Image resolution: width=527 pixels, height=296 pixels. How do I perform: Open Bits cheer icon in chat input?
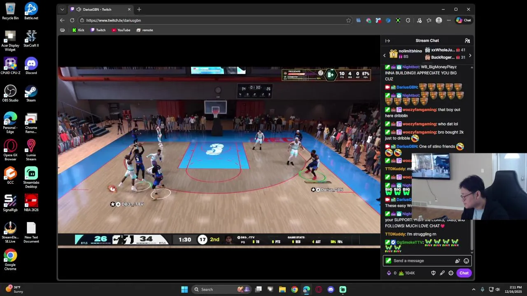coord(457,261)
